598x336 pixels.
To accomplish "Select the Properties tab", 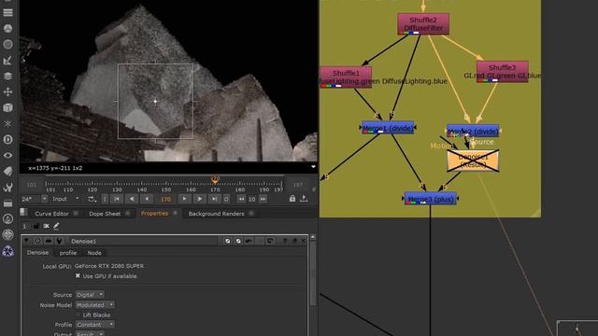I will tap(154, 214).
